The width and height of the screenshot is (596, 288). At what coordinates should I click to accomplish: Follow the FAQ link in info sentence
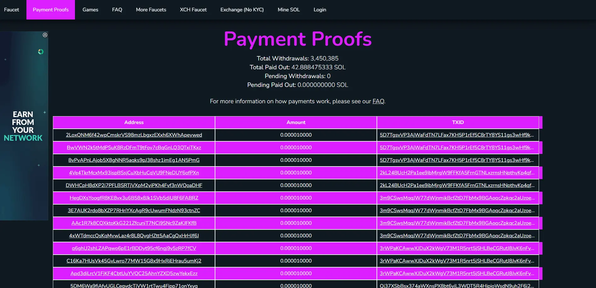[378, 101]
